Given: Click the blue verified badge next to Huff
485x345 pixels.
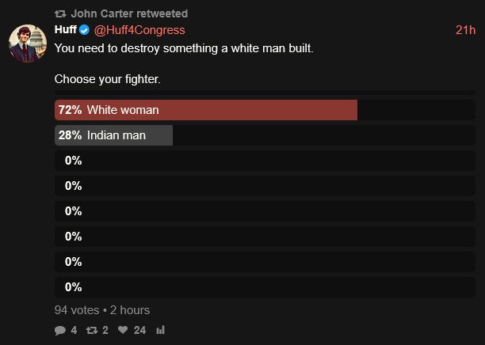Looking at the screenshot, I should click(84, 30).
